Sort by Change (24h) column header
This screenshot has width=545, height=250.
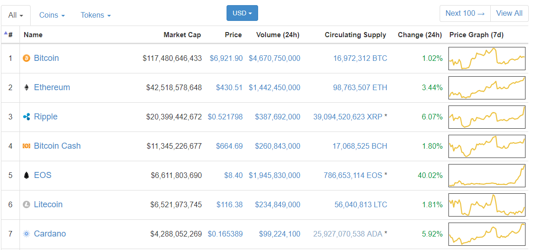pyautogui.click(x=420, y=35)
